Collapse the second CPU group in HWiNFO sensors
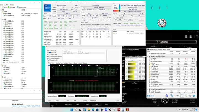This screenshot has height=112, width=199. (148, 89)
